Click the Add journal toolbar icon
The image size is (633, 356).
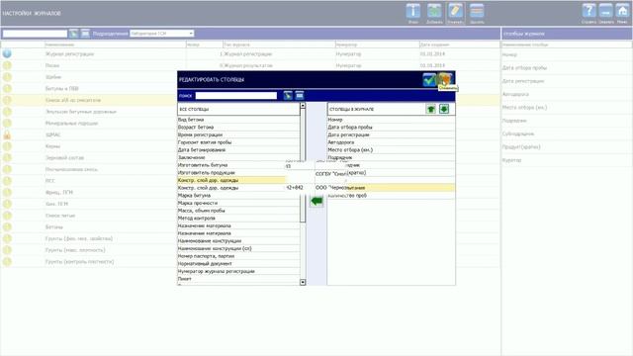pos(434,13)
